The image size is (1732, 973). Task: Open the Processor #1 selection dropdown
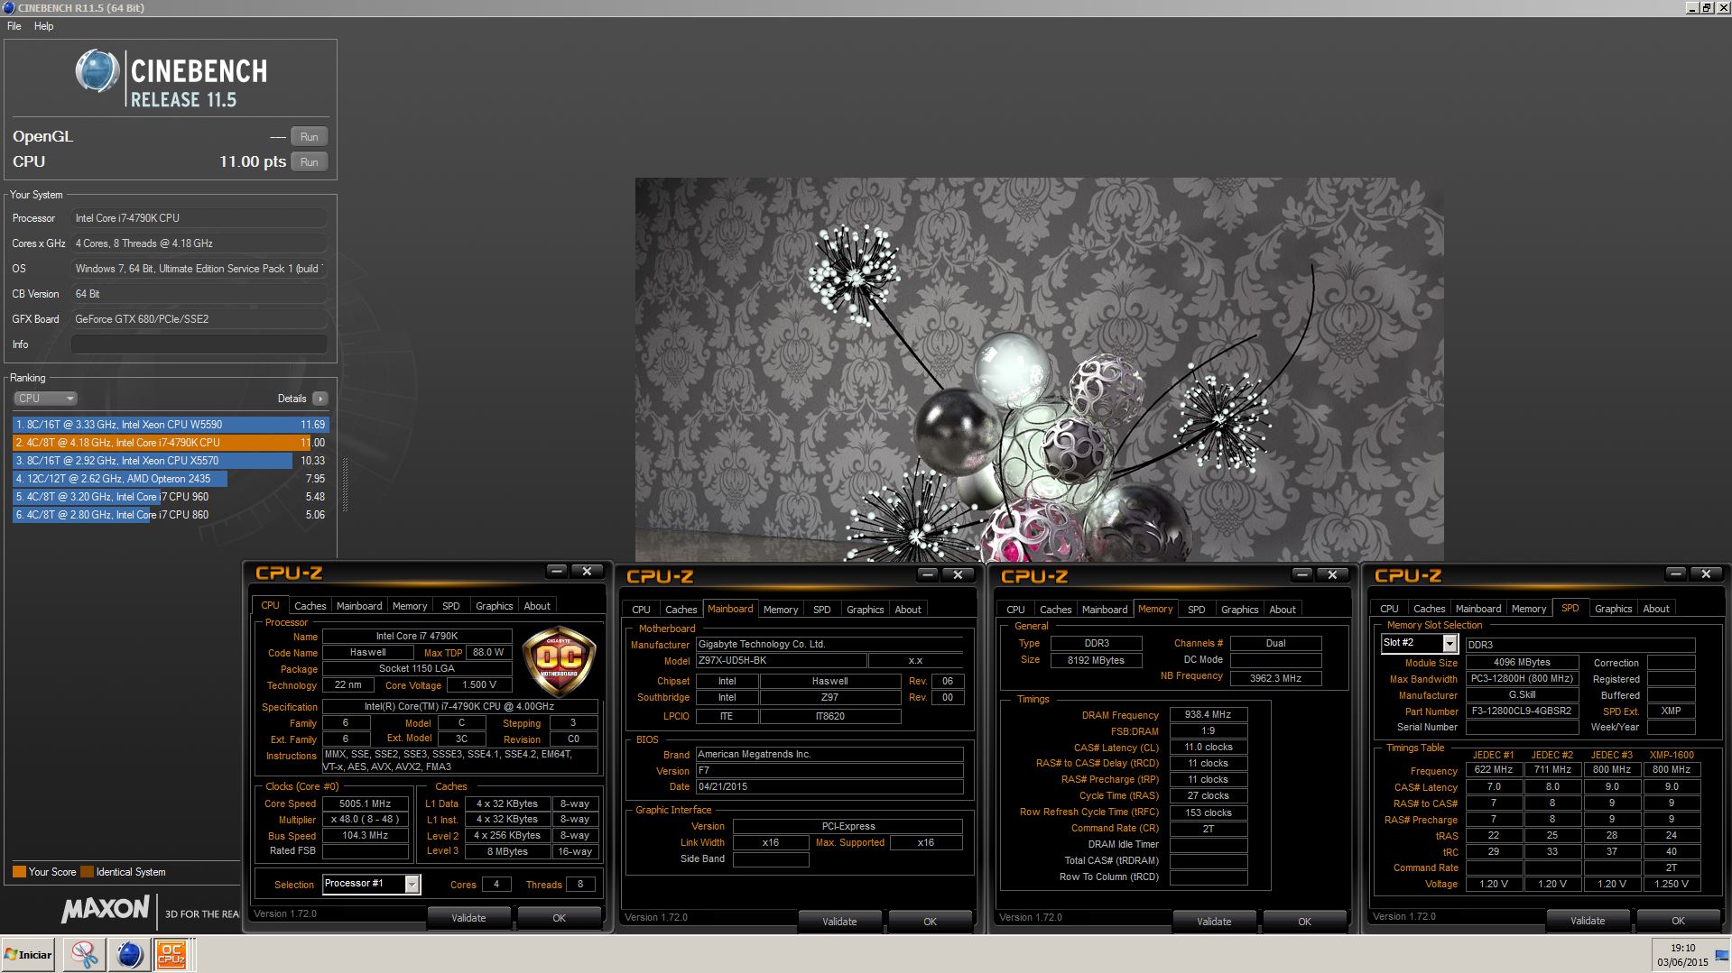[x=412, y=884]
